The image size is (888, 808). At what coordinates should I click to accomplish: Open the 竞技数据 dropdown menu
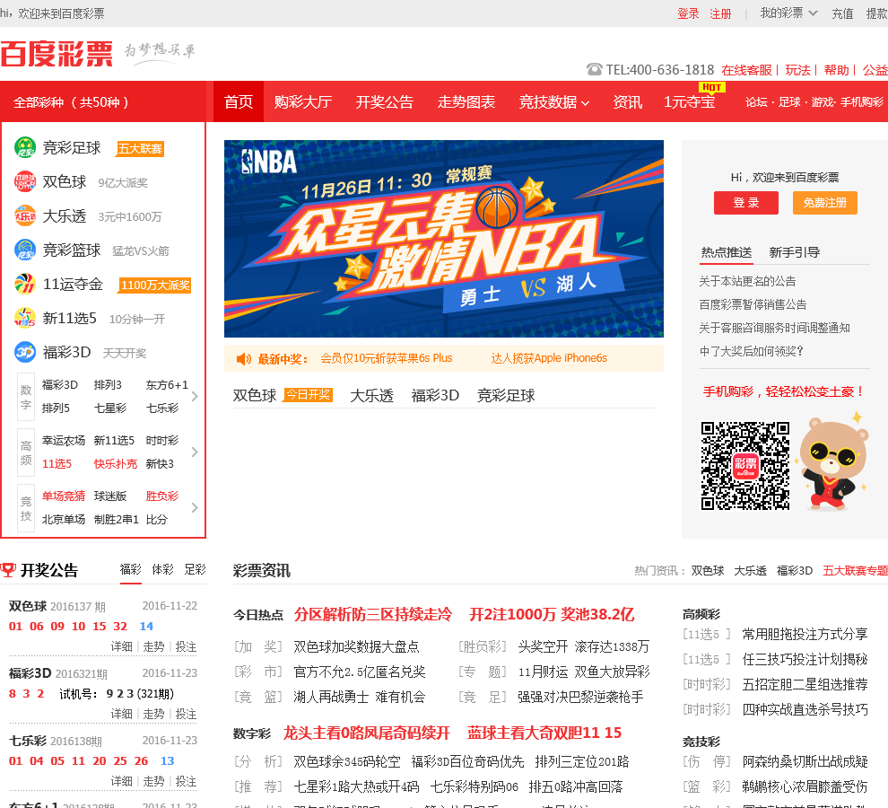[554, 102]
